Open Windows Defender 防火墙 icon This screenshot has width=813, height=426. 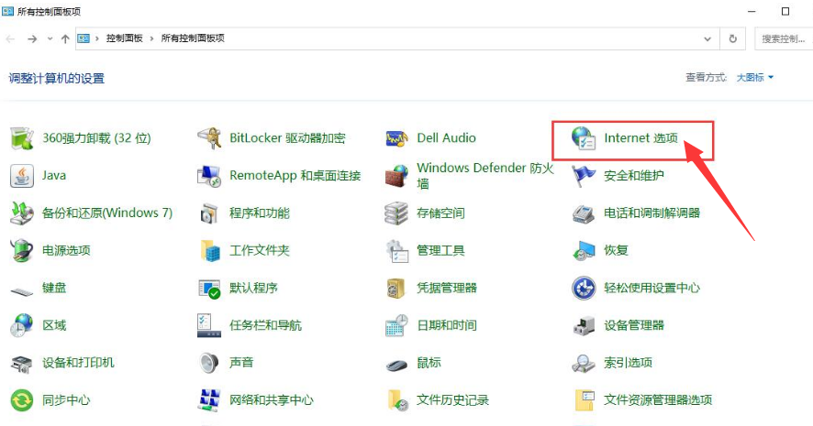coord(396,176)
